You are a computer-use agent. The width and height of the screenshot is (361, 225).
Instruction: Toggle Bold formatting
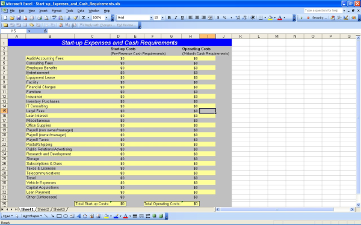(169, 17)
